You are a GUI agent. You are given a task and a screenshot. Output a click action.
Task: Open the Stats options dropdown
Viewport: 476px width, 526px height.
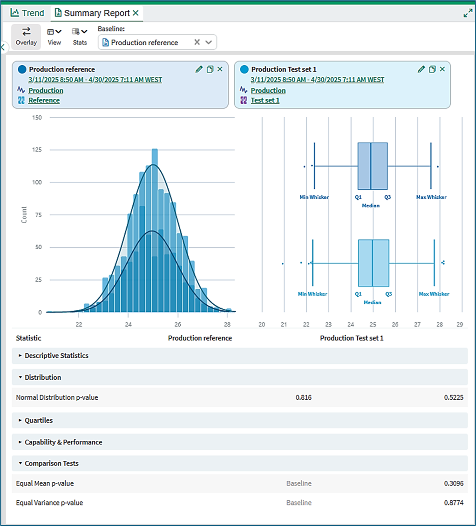[x=80, y=36]
